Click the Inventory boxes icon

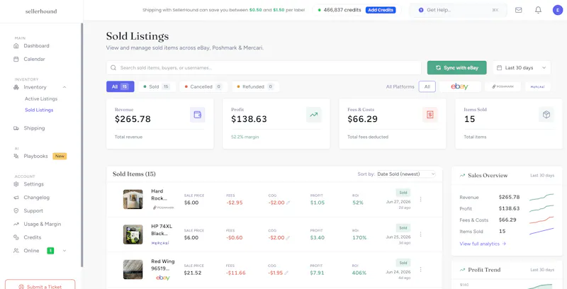click(16, 87)
